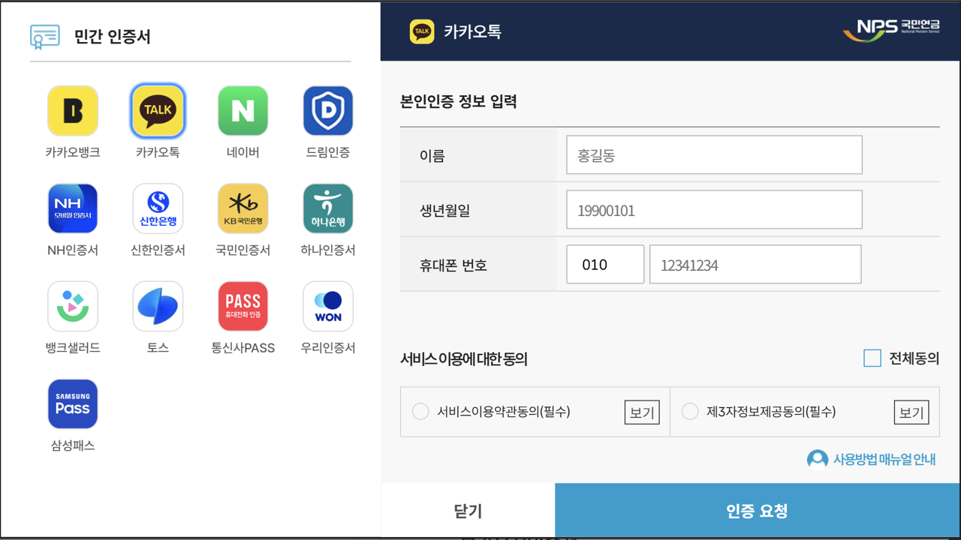Image resolution: width=961 pixels, height=540 pixels.
Task: Focus the 이름 name input field
Action: [714, 154]
